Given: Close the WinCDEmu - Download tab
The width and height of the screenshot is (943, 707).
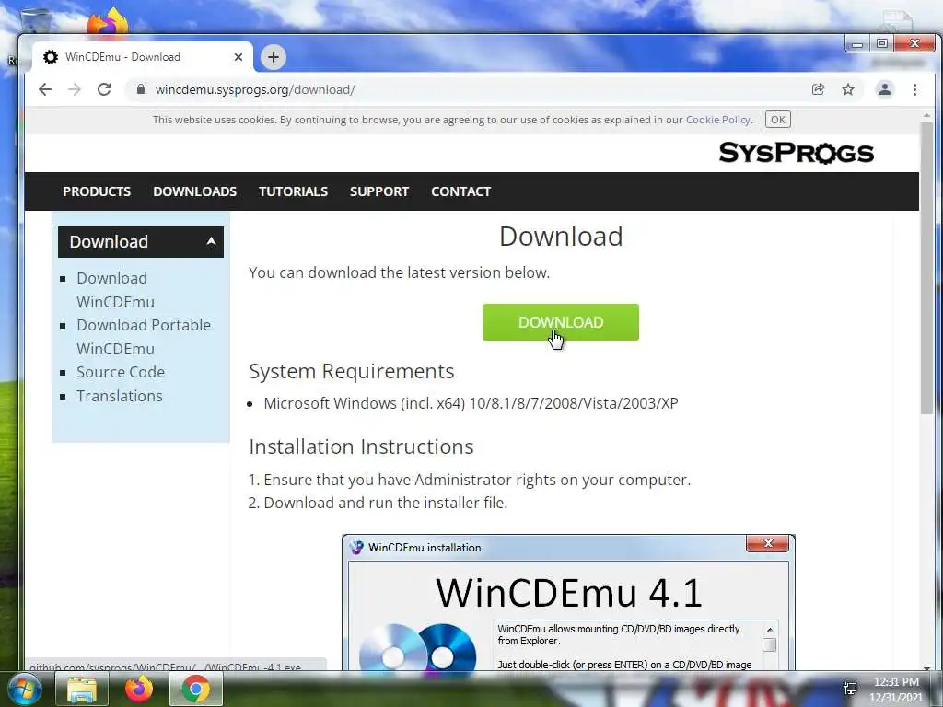Looking at the screenshot, I should [x=239, y=57].
